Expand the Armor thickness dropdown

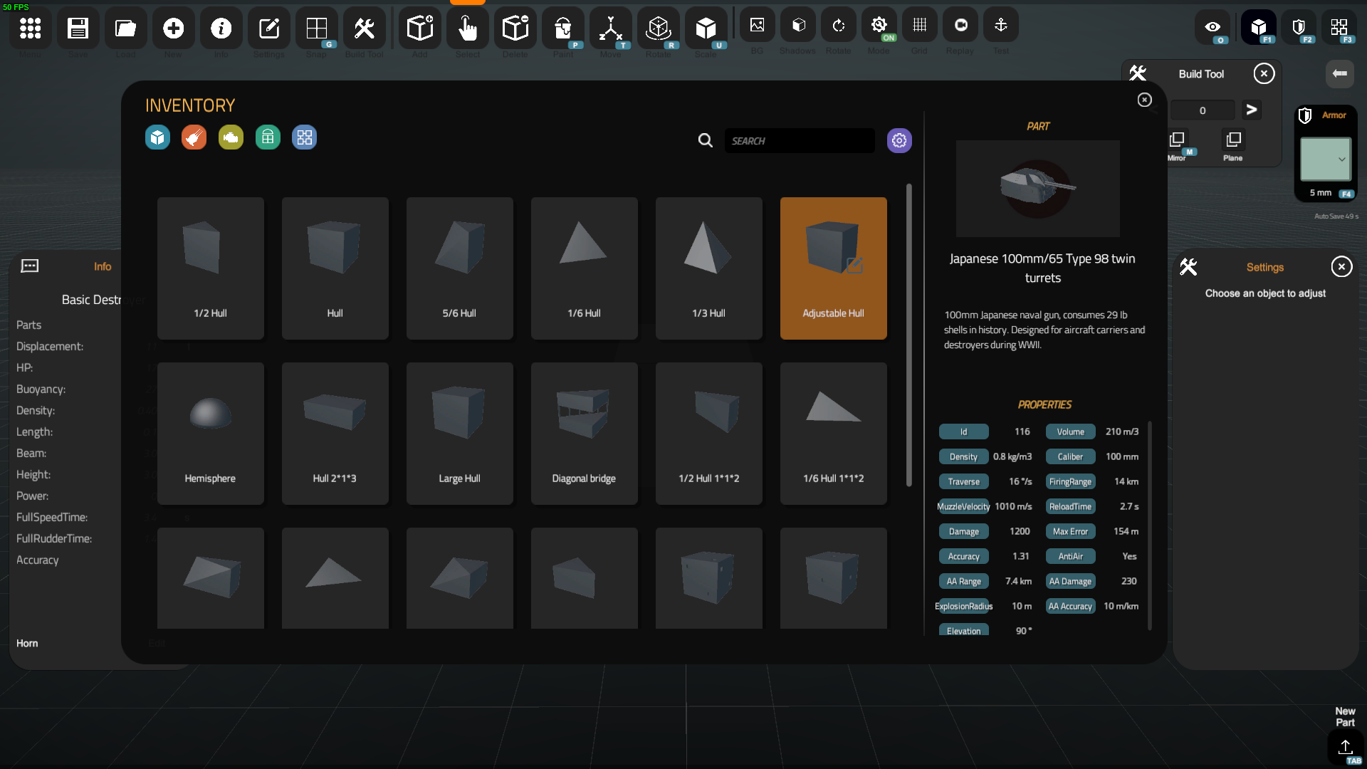click(x=1326, y=159)
